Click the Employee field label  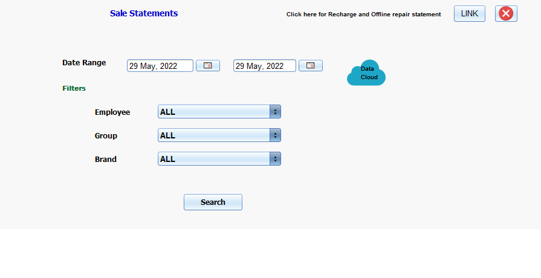click(x=112, y=112)
